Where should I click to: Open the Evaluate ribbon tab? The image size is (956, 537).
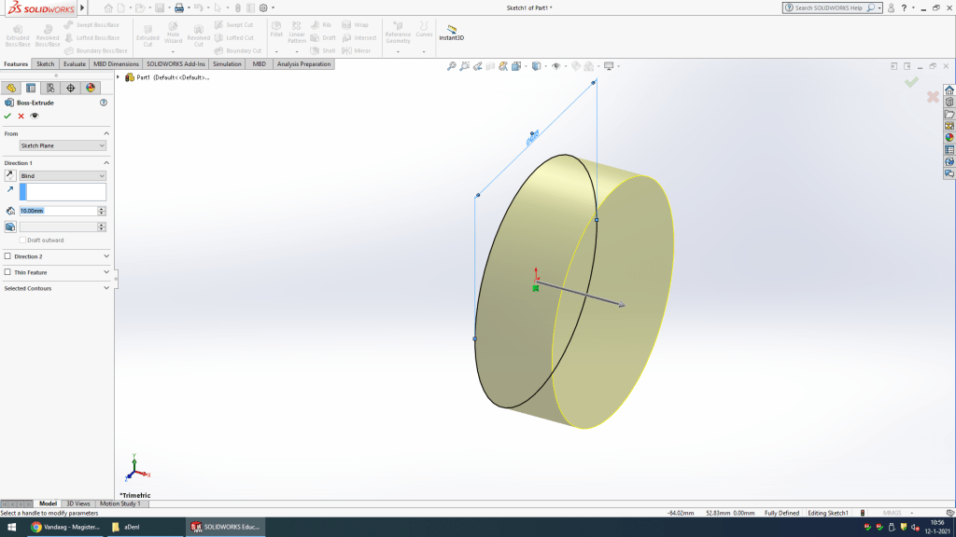click(x=75, y=64)
